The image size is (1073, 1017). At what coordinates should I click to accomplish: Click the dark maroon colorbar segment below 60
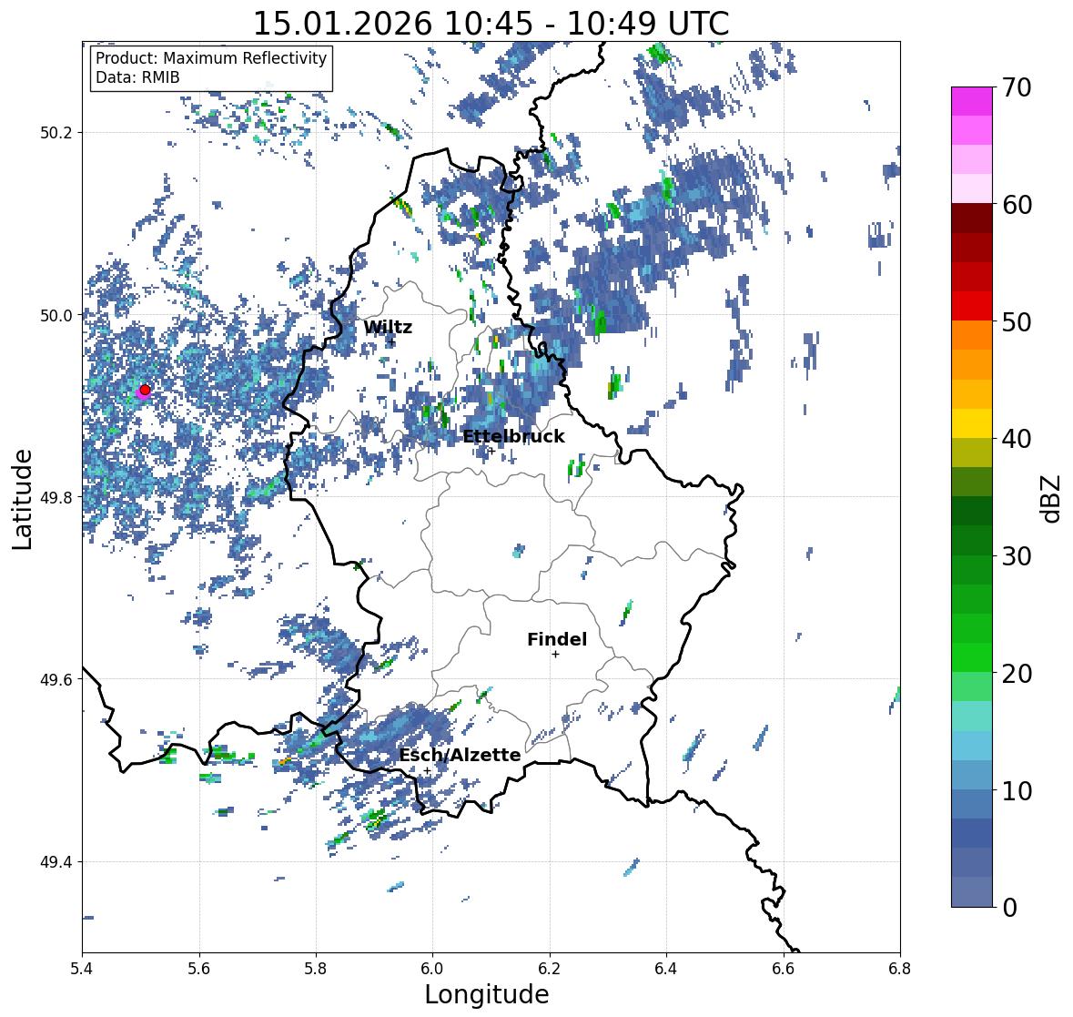tap(972, 219)
